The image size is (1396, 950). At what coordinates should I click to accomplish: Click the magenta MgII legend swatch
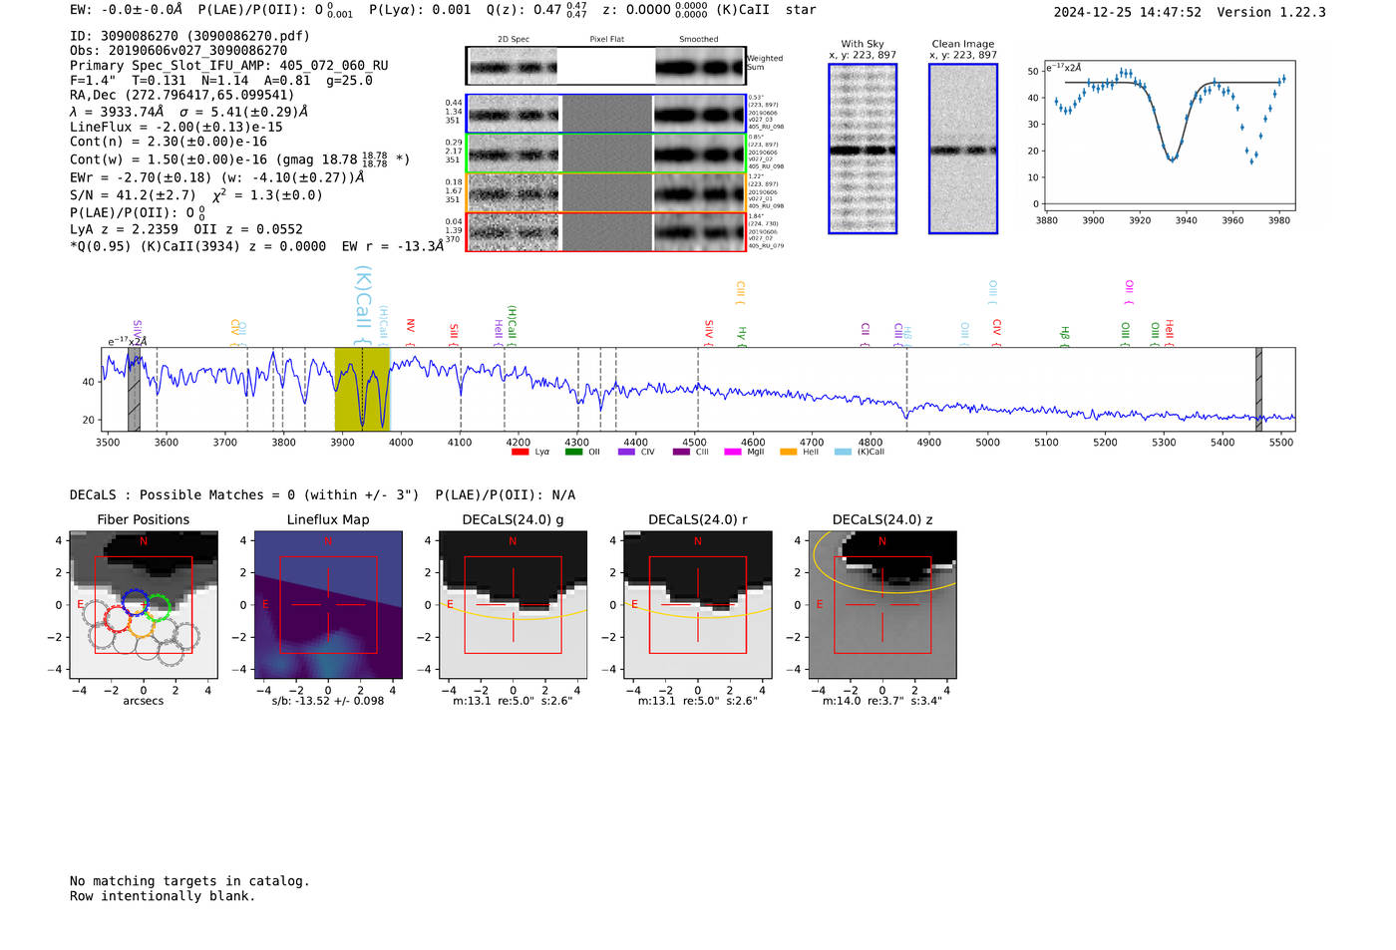(x=733, y=452)
